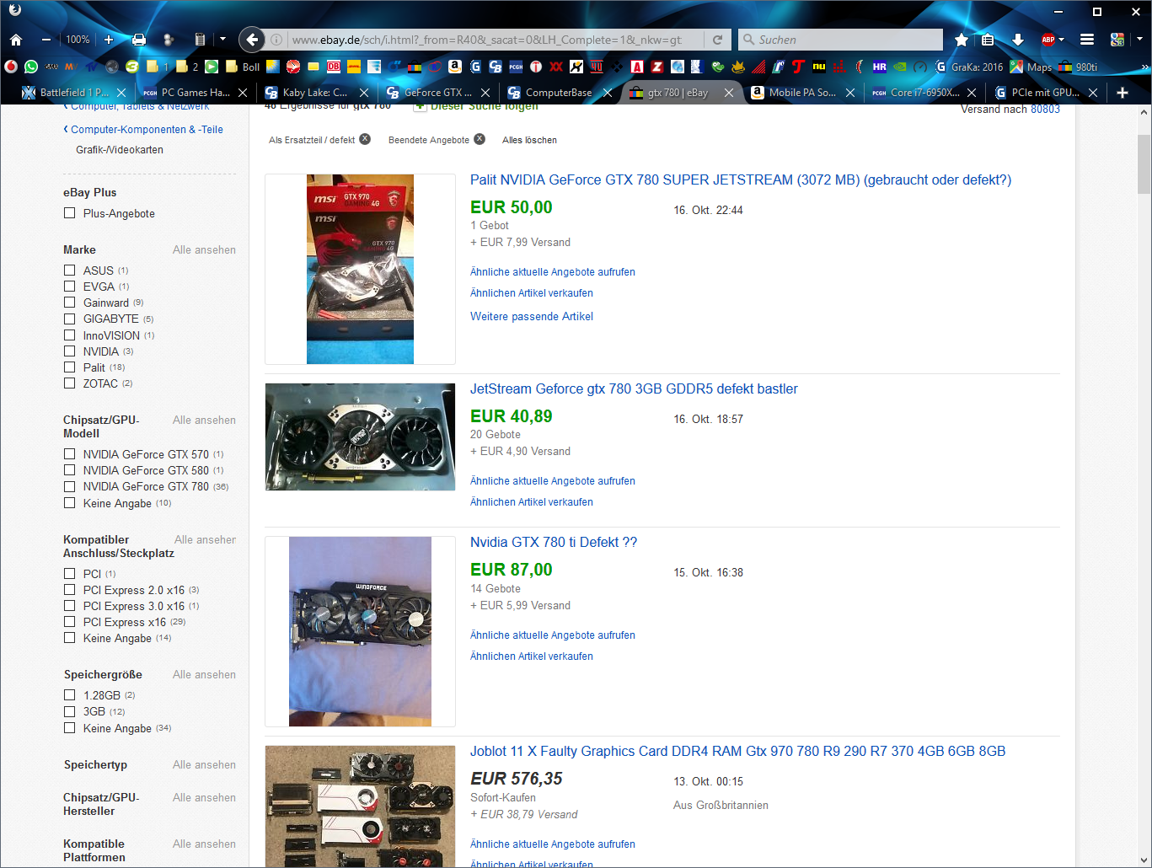Click 'Weitere passende Artikel' link
1152x868 pixels.
click(x=532, y=316)
